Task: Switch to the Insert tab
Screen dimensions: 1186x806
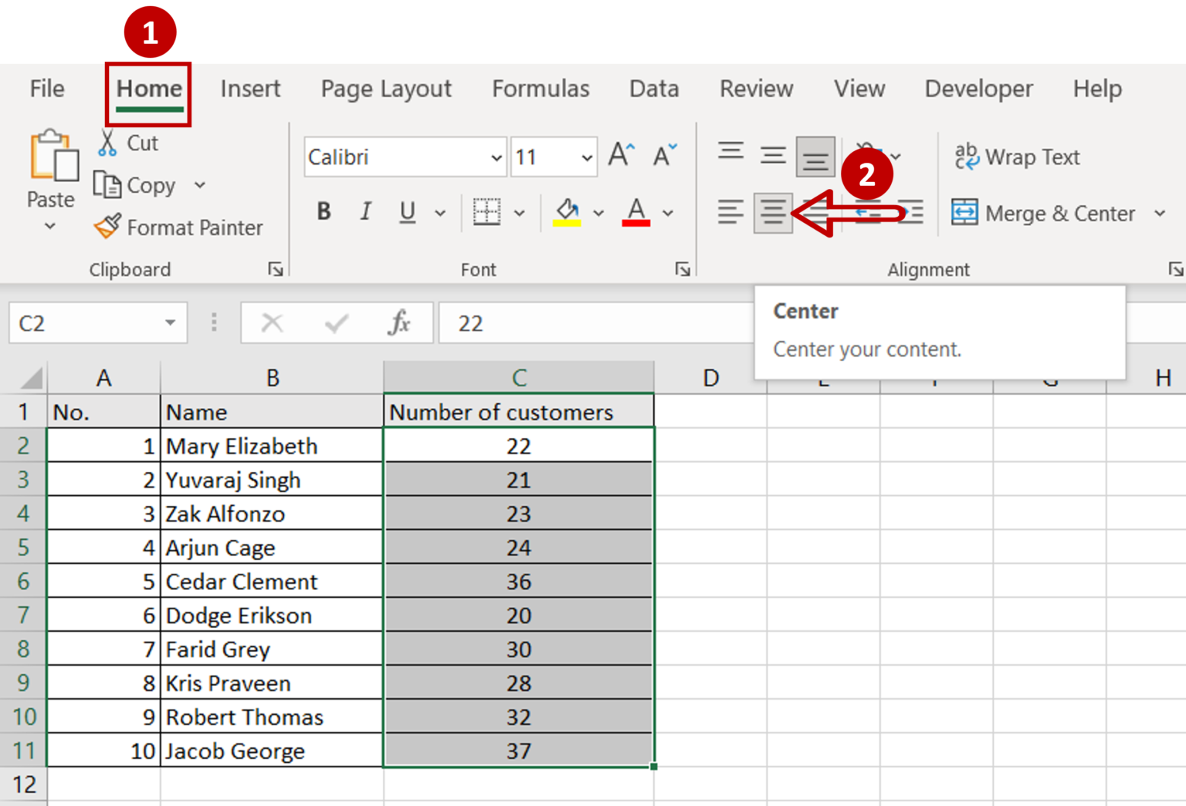Action: [250, 89]
